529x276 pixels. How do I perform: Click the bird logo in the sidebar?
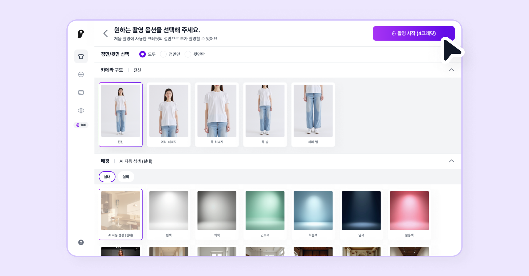click(81, 34)
